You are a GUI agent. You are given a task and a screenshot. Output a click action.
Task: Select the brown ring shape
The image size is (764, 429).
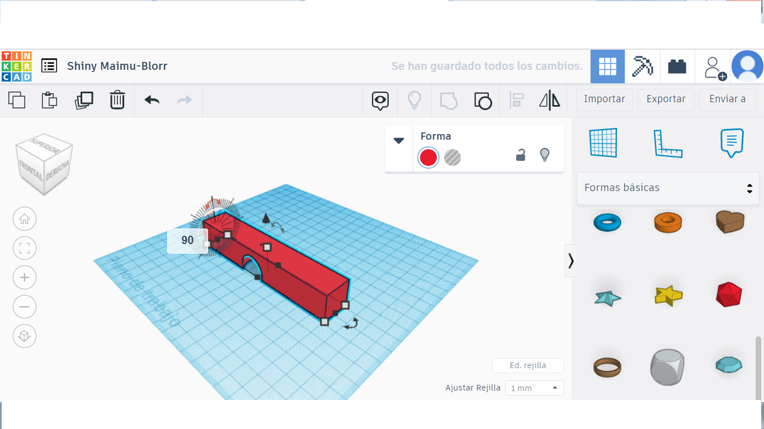[x=607, y=367]
